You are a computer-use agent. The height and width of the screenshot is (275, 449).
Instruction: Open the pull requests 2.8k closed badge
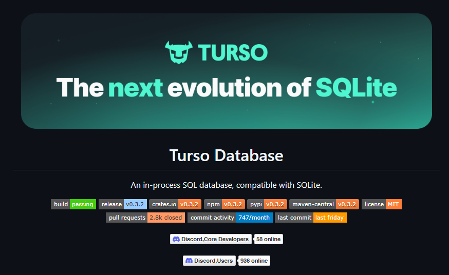(145, 218)
